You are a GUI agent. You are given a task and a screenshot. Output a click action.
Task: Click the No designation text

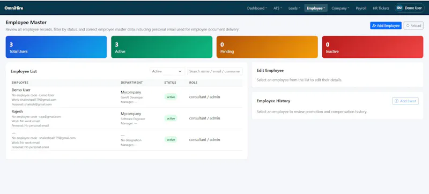[x=131, y=140]
